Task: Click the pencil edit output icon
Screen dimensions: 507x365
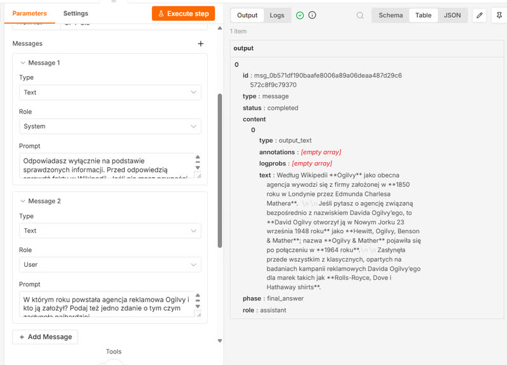Action: pos(480,15)
